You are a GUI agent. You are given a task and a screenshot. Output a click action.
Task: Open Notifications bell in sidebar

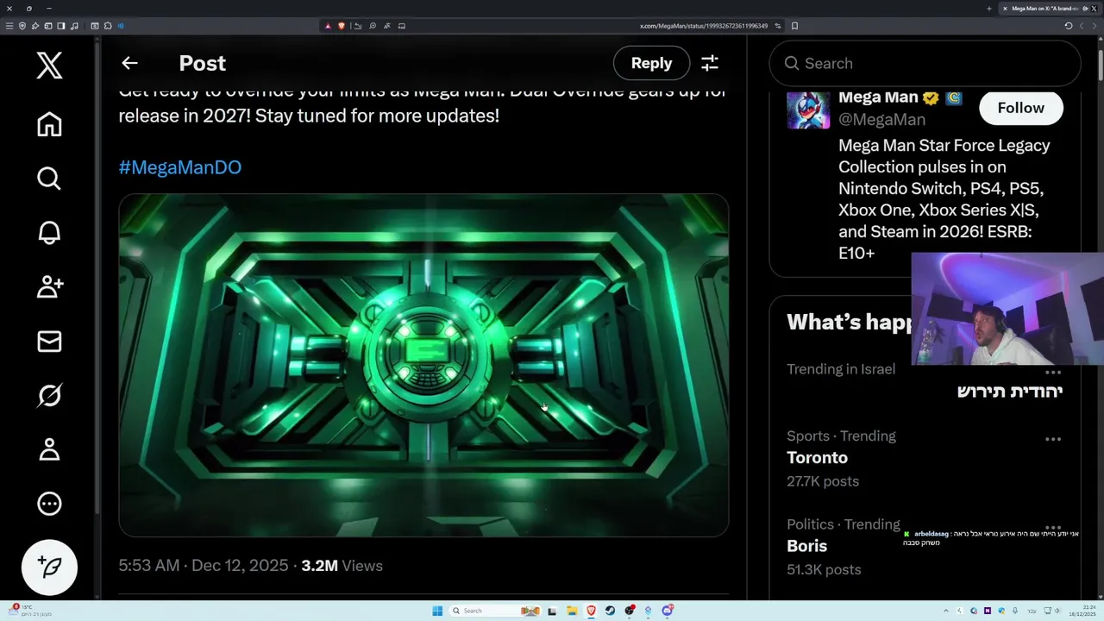(x=49, y=233)
